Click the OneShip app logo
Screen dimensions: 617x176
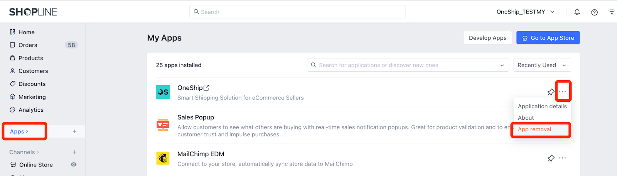163,92
